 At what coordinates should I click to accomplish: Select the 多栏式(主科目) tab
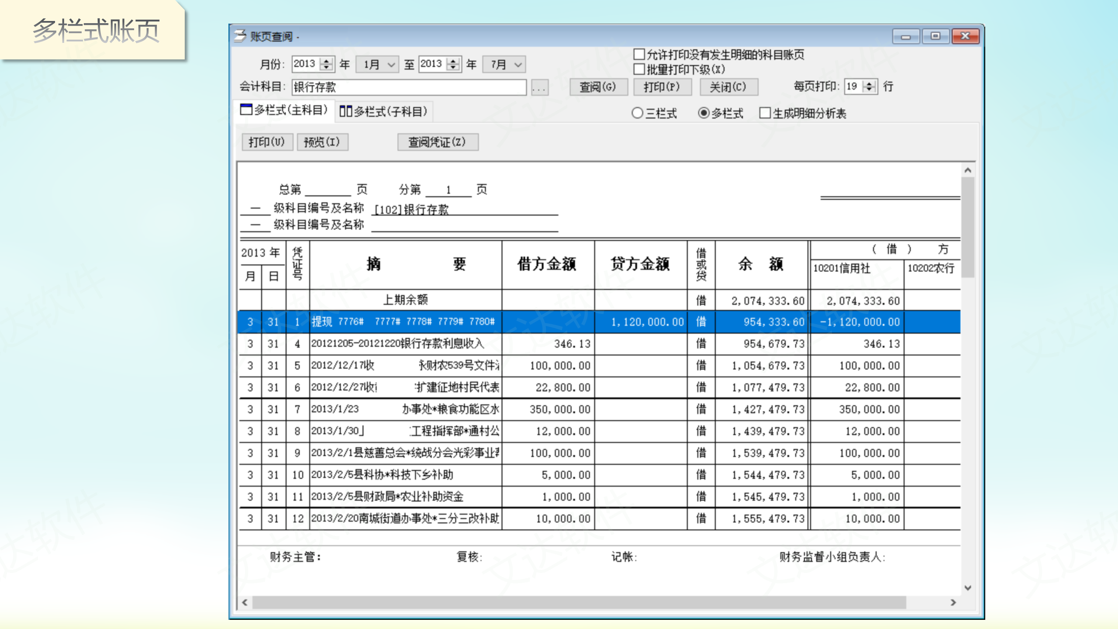pyautogui.click(x=284, y=110)
